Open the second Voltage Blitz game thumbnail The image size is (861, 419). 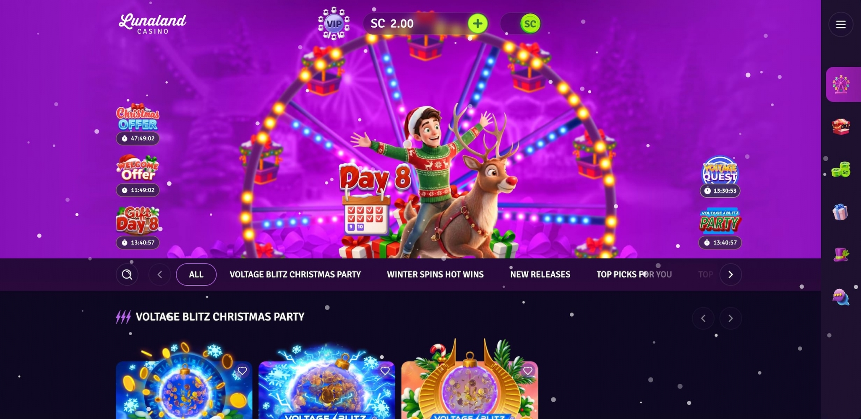327,390
